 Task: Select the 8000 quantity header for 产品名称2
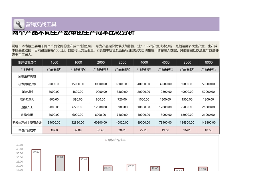209,62
